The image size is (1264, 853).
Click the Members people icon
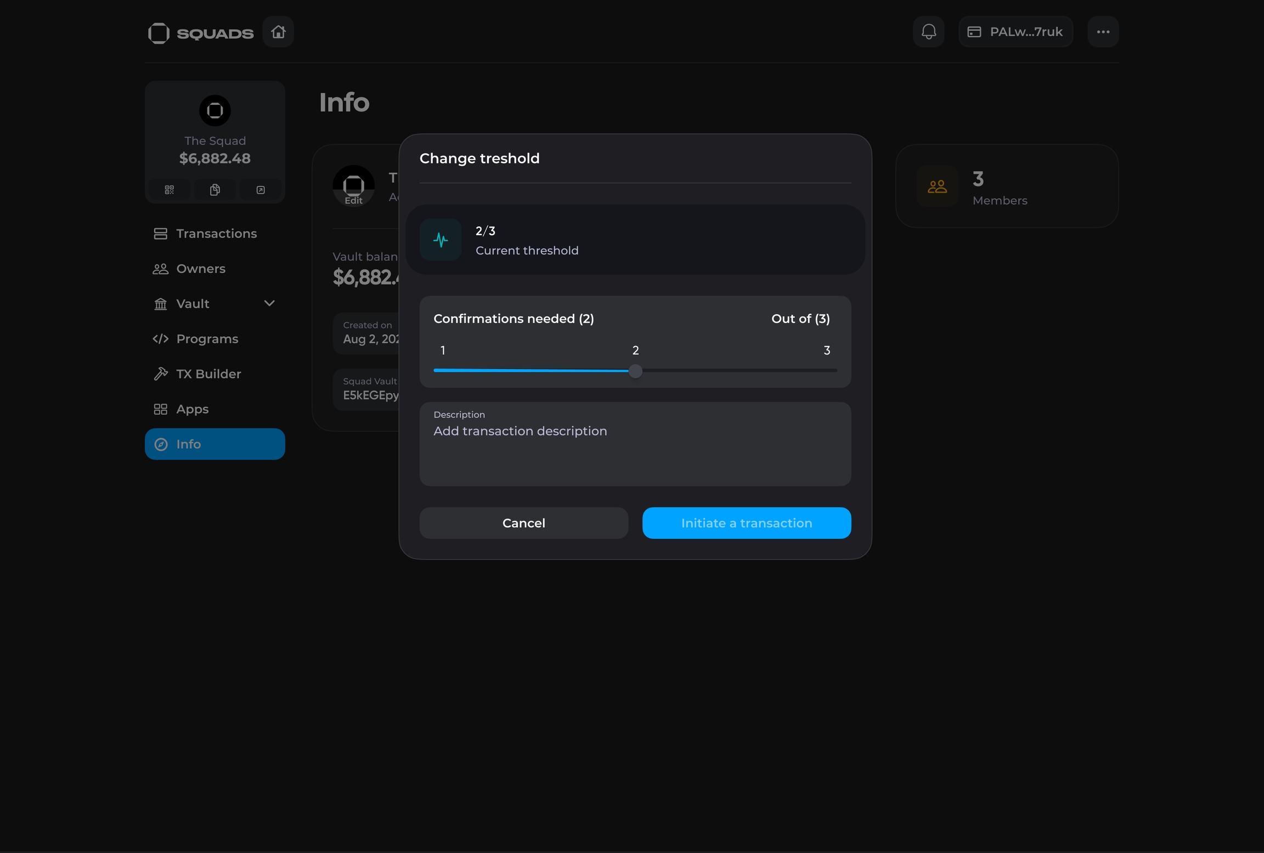pyautogui.click(x=937, y=187)
